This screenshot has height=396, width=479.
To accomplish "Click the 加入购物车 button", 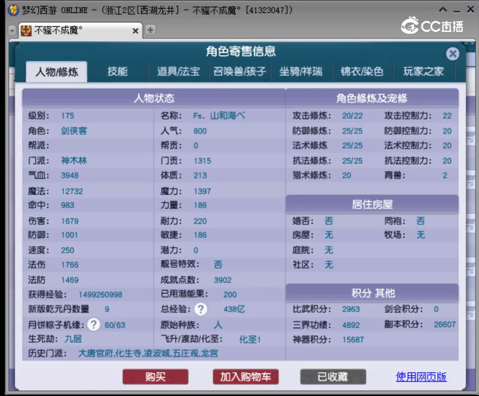I will coord(245,377).
